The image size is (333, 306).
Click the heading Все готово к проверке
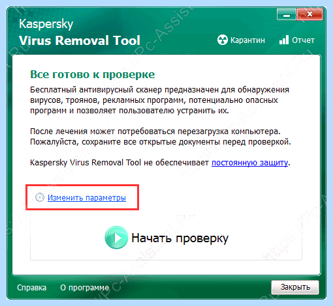click(x=92, y=74)
